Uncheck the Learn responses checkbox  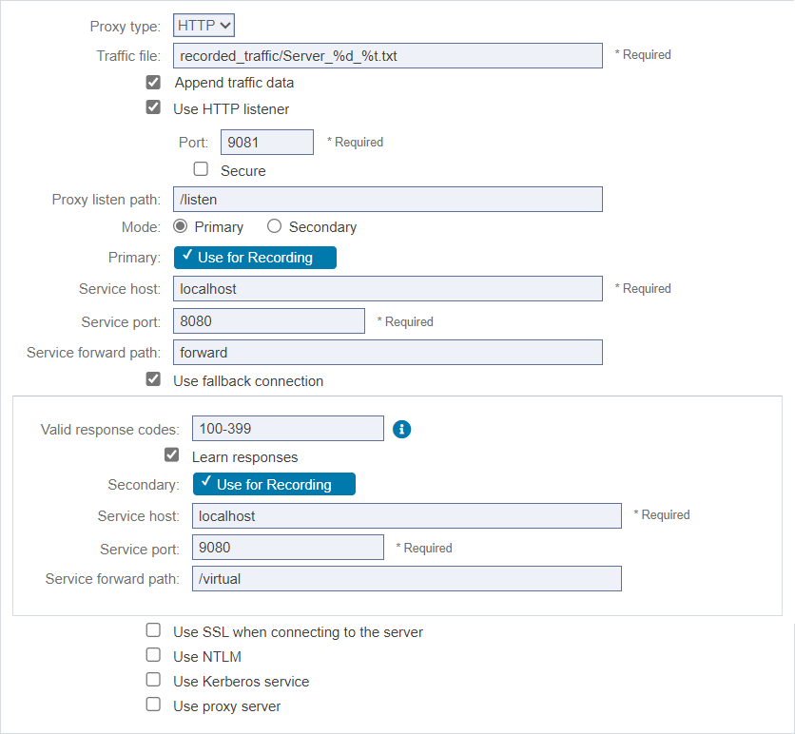172,454
